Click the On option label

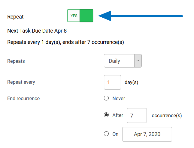coord(116,134)
